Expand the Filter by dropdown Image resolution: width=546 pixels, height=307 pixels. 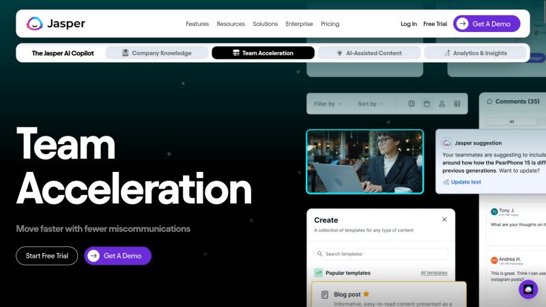328,104
